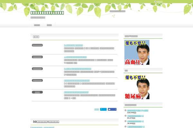The height and width of the screenshot is (128, 193).
Task: Click arrow icon beside the 78,343 ranking entry
Action: pos(125,121)
